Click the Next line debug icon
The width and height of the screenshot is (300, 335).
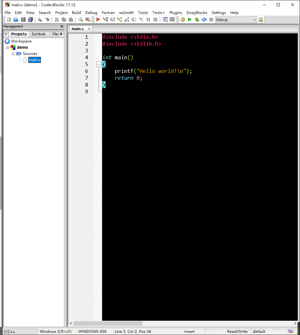click(x=113, y=20)
